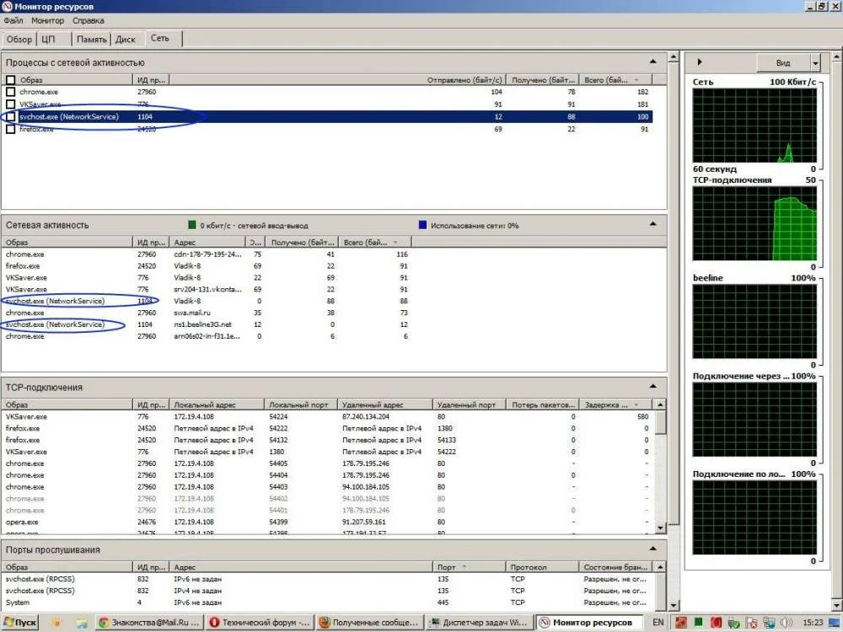Switch to 'Диспетчер задач' in taskbar
The image size is (843, 632).
pyautogui.click(x=479, y=623)
